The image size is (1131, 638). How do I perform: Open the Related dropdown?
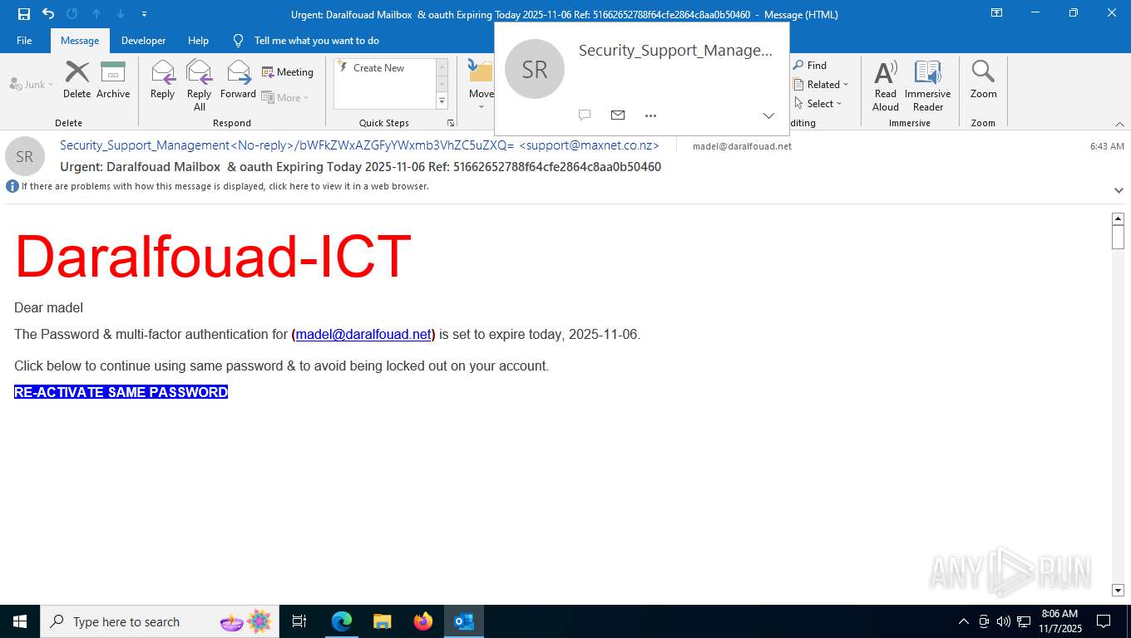[821, 85]
